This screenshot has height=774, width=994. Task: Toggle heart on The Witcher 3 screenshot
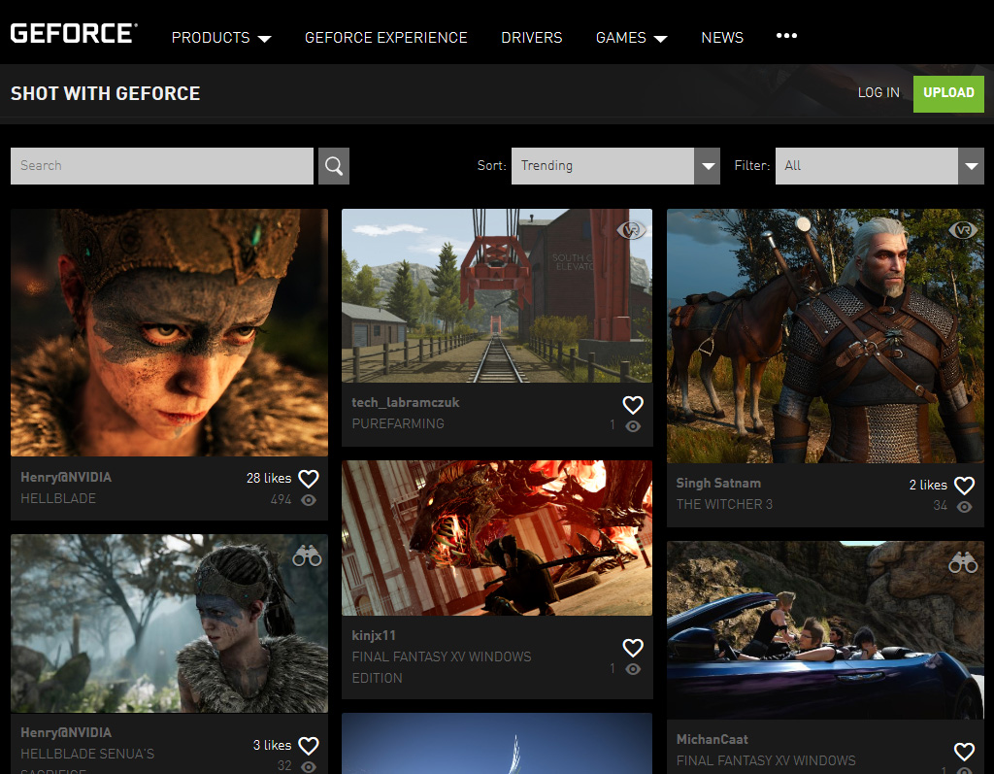[964, 485]
